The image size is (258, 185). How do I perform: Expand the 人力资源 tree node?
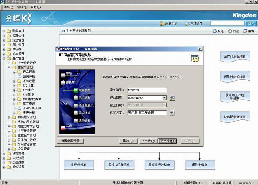pyautogui.click(x=4, y=158)
